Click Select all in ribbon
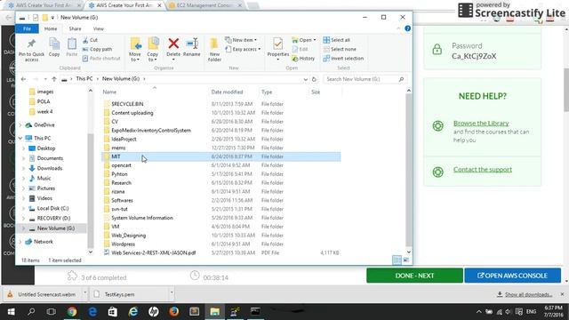 [337, 40]
